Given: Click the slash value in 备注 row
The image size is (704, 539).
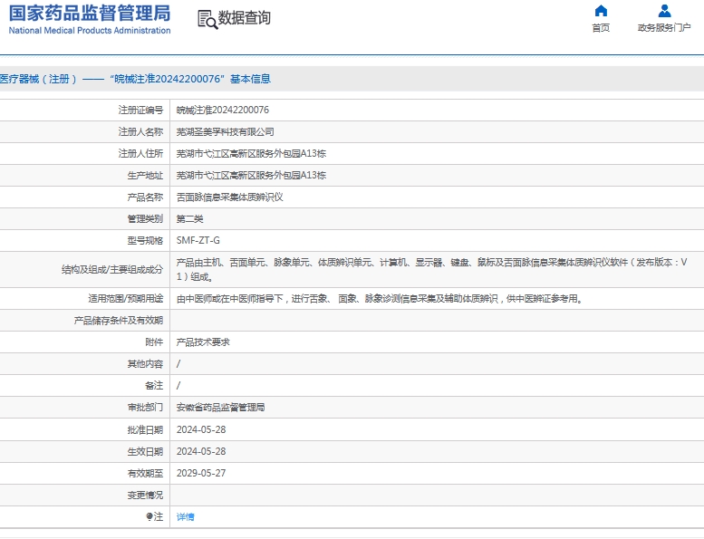Looking at the screenshot, I should coord(178,386).
